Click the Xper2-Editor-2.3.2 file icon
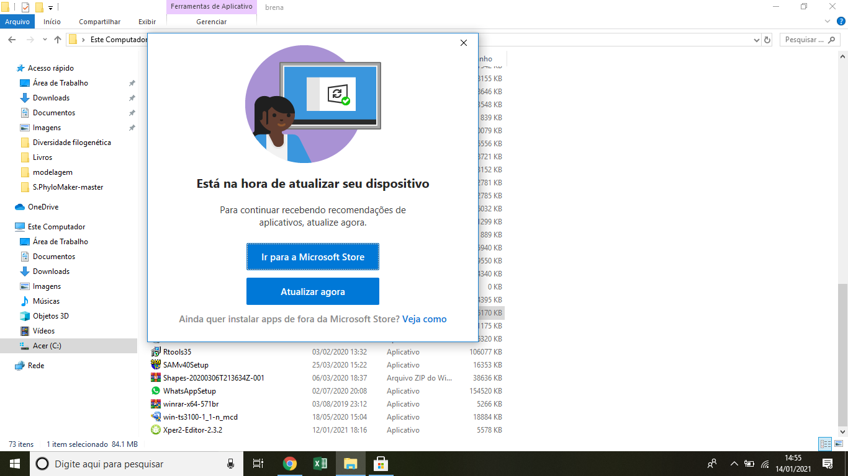Image resolution: width=848 pixels, height=476 pixels. [156, 430]
